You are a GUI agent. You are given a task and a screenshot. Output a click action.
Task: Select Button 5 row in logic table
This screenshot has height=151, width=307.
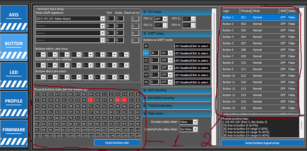click(259, 43)
